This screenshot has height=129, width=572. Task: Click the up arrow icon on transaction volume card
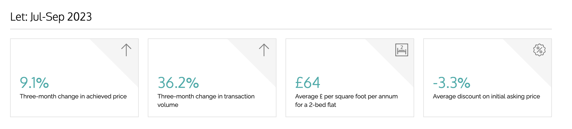pos(264,50)
